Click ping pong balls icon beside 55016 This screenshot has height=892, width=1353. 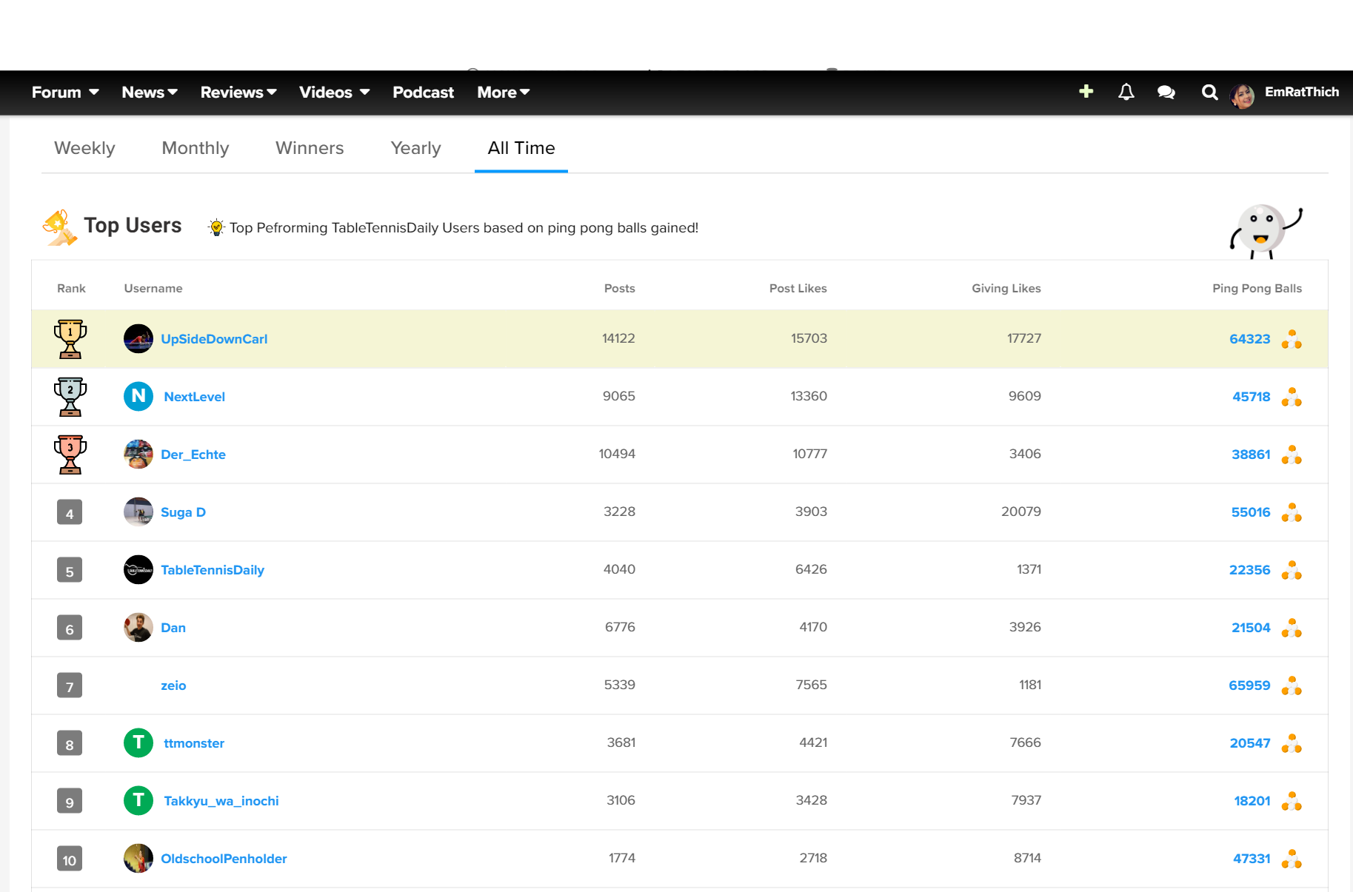coord(1292,512)
